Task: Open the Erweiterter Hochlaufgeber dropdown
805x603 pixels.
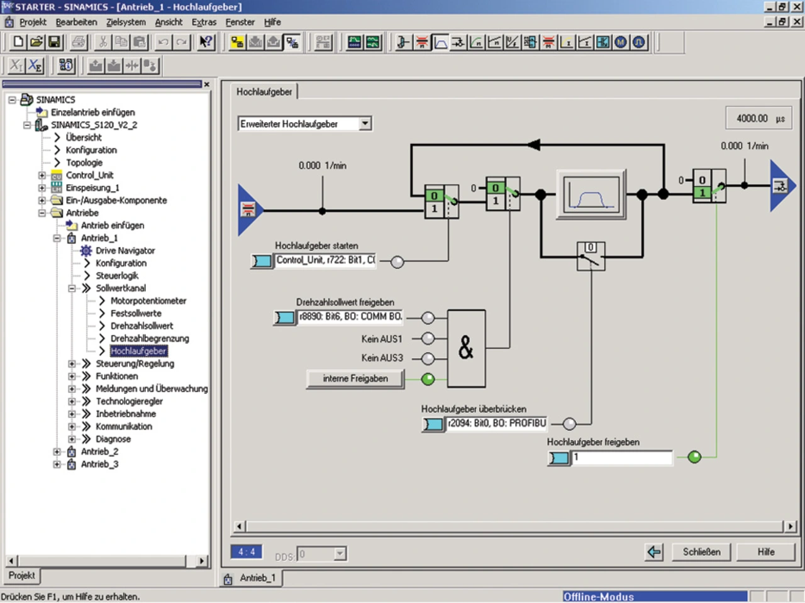Action: tap(365, 124)
